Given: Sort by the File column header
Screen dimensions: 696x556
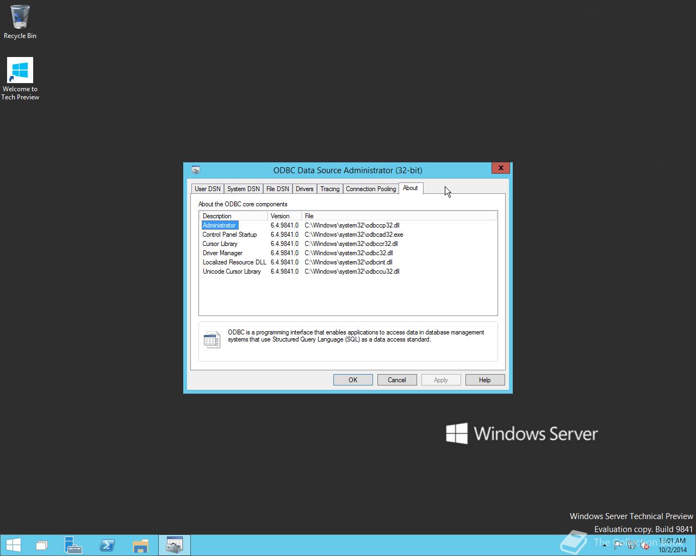Looking at the screenshot, I should point(399,216).
